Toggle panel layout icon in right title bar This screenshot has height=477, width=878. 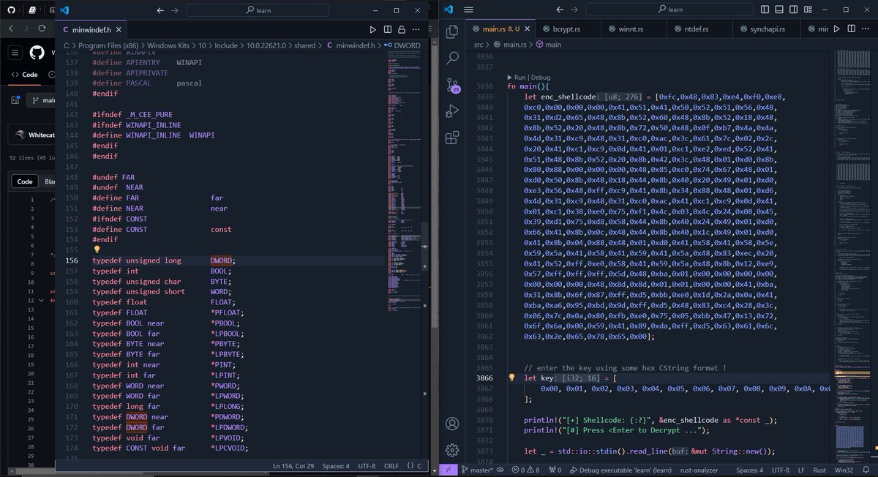(779, 10)
